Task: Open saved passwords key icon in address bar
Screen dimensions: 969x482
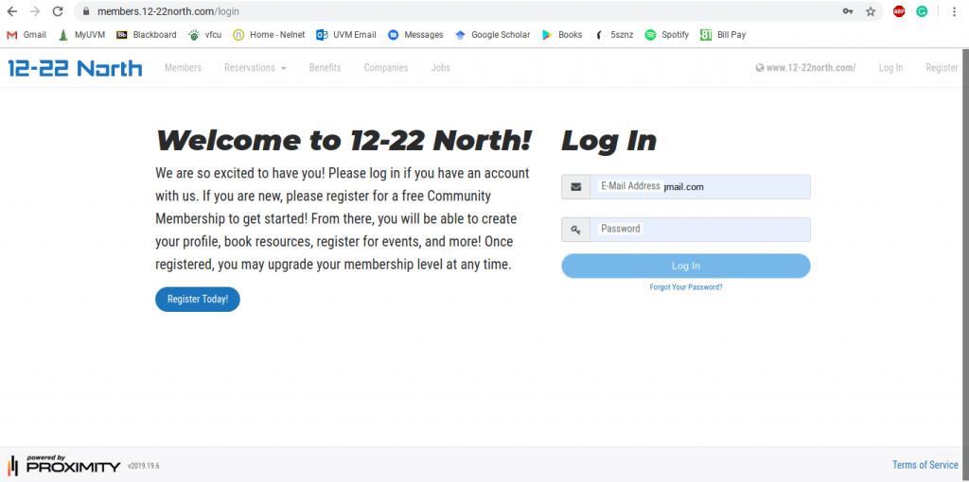Action: point(848,11)
